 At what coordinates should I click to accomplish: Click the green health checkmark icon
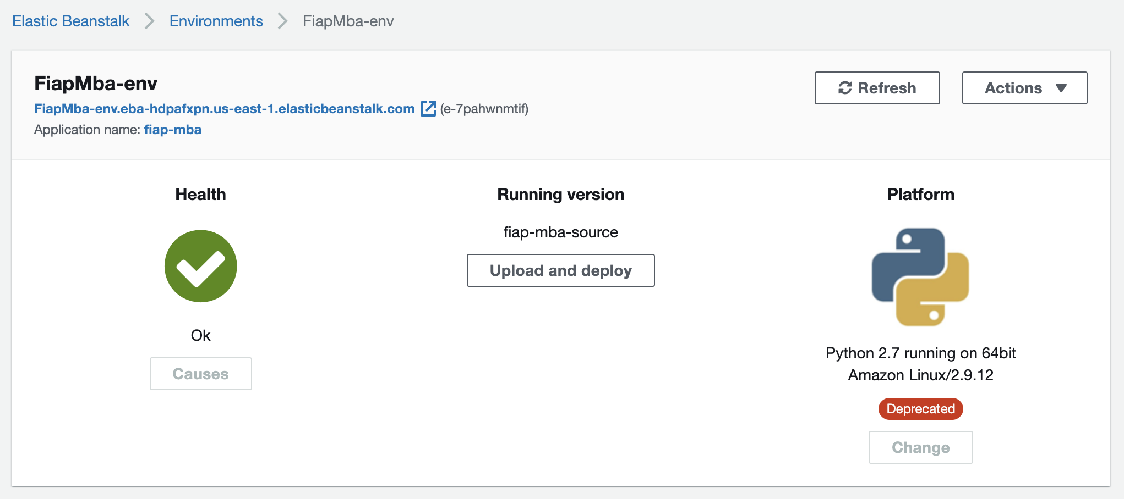(200, 266)
